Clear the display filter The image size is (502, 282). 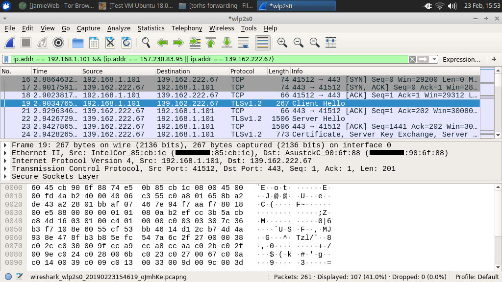click(x=412, y=59)
